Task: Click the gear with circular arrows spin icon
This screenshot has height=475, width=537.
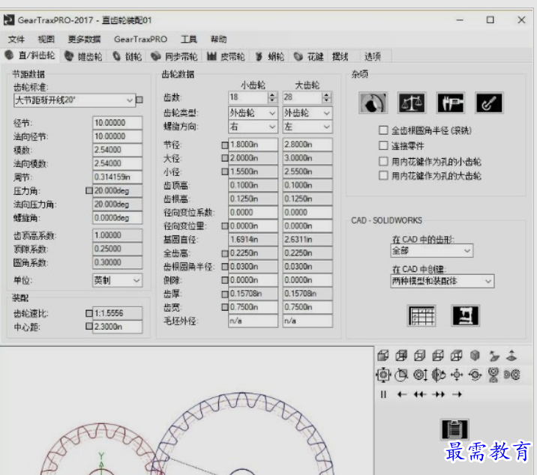Action: (x=475, y=375)
